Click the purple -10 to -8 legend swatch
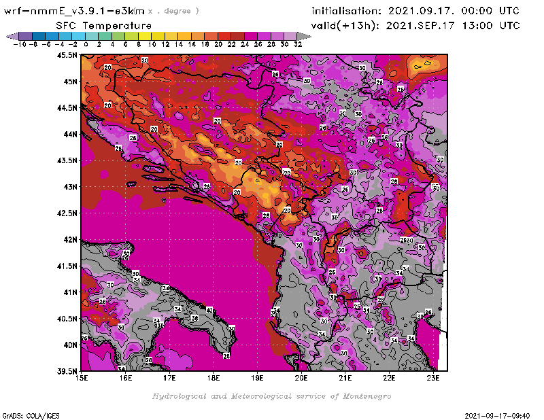544x420 pixels. 26,36
